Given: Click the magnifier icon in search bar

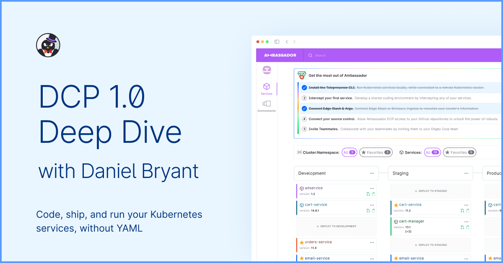Looking at the screenshot, I should [310, 55].
